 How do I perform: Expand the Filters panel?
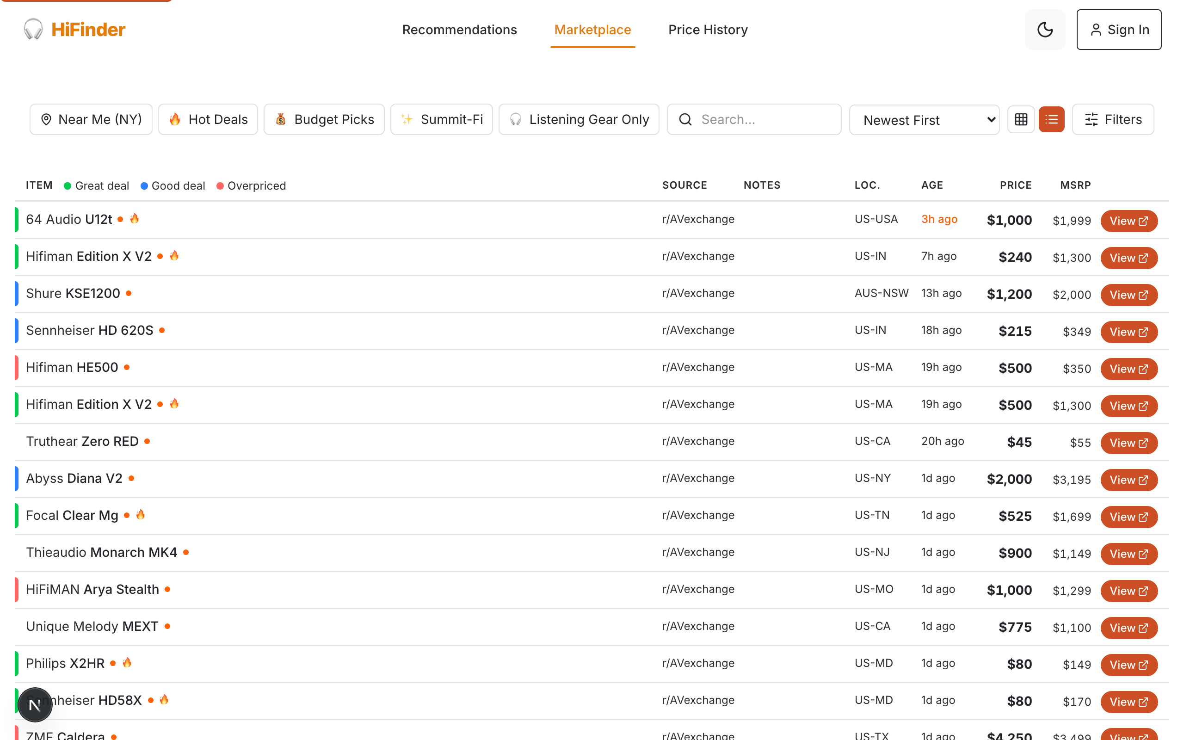tap(1113, 119)
